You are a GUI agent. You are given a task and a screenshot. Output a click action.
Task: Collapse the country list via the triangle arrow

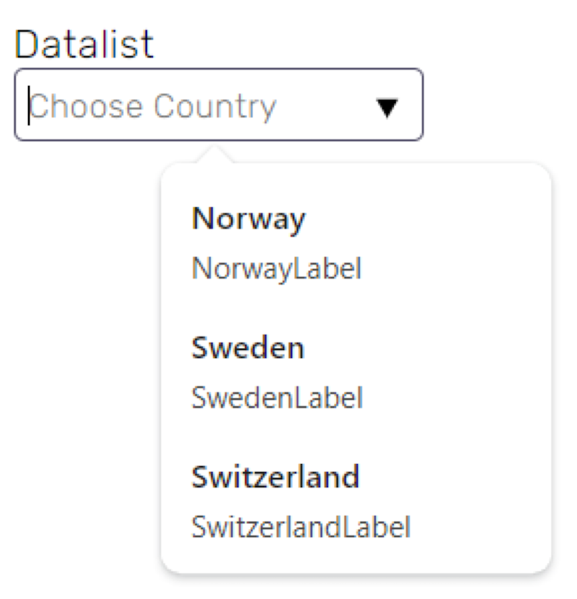pyautogui.click(x=387, y=108)
